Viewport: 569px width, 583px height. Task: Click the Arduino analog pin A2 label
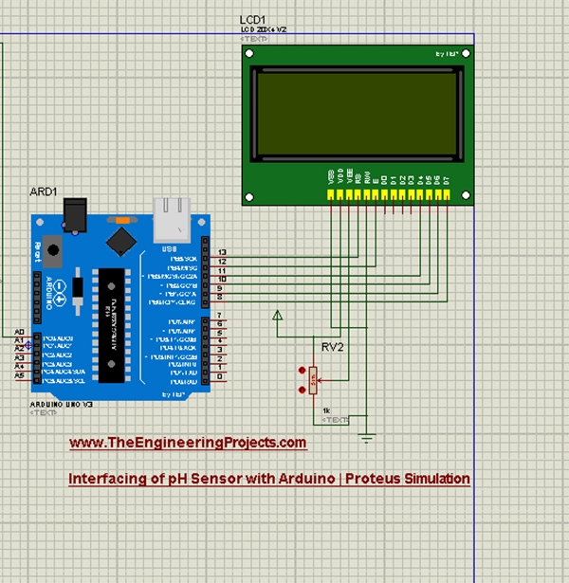click(19, 349)
